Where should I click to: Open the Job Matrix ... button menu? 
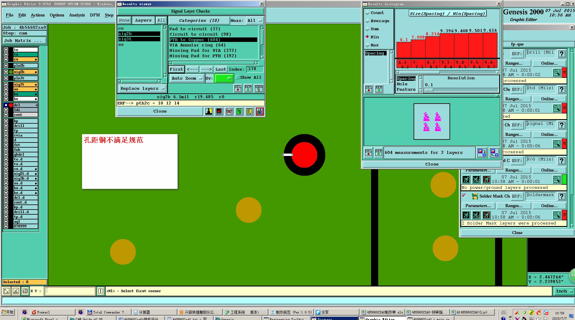coord(25,41)
